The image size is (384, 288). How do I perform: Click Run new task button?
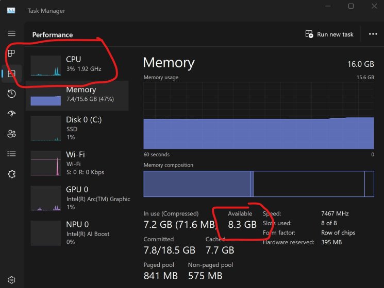point(329,34)
